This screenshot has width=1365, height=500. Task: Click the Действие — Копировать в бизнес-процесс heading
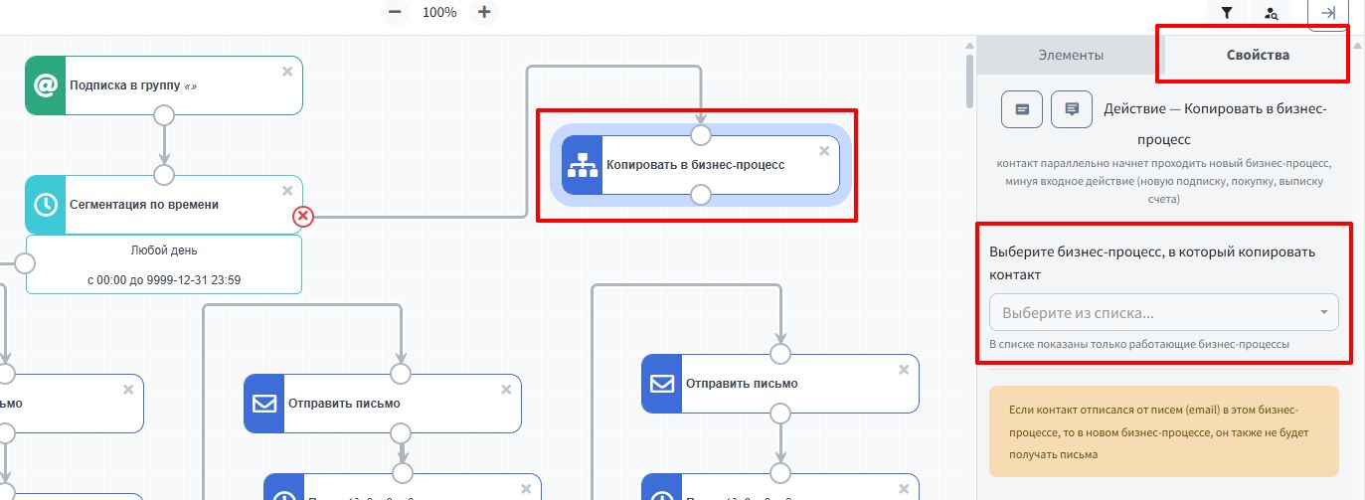coord(1215,123)
